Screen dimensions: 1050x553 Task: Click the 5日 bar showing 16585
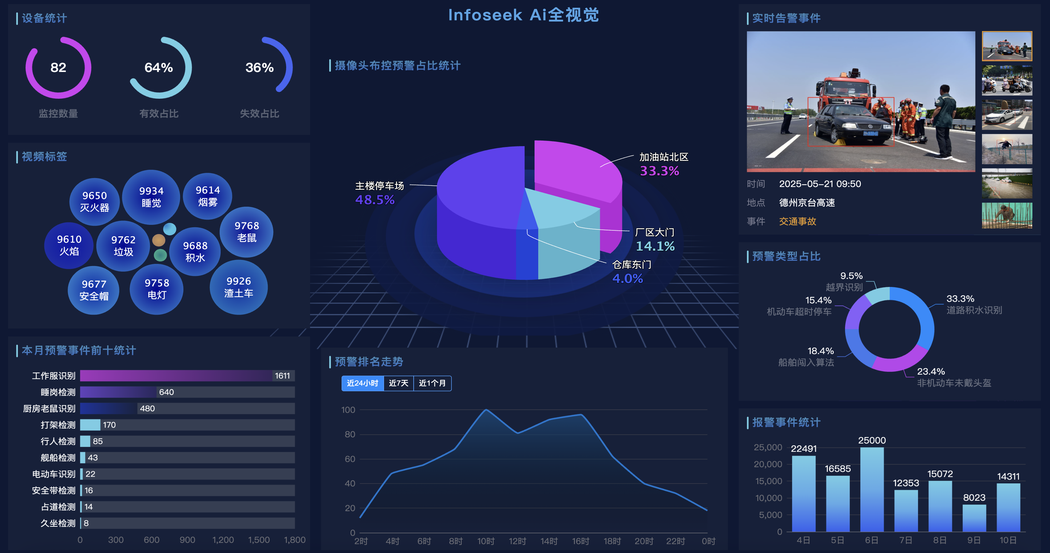click(838, 504)
